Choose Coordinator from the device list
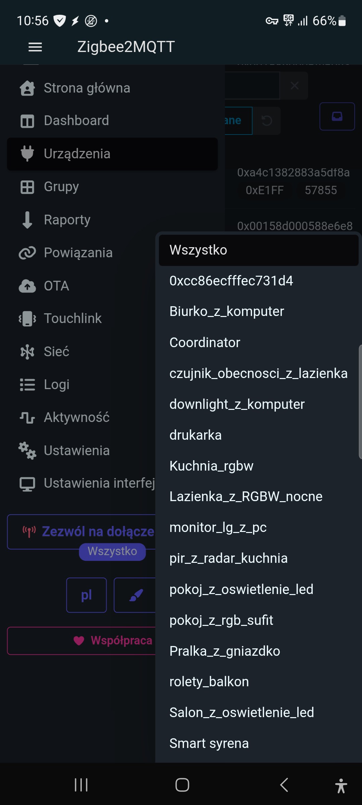 [x=205, y=342]
